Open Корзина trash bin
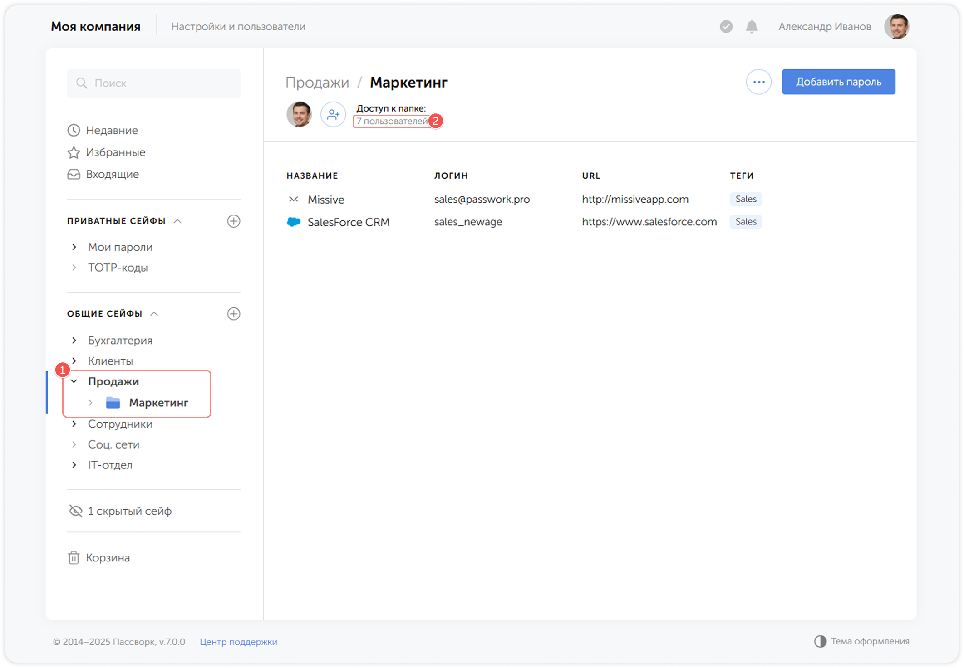The height and width of the screenshot is (668, 964). pyautogui.click(x=108, y=558)
